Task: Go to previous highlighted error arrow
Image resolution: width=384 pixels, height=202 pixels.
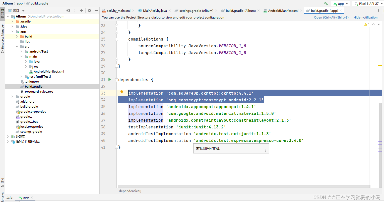Action: 373,24
